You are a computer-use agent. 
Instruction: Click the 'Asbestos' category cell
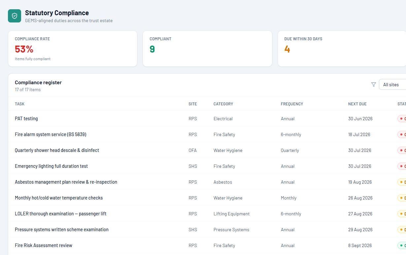click(x=223, y=182)
